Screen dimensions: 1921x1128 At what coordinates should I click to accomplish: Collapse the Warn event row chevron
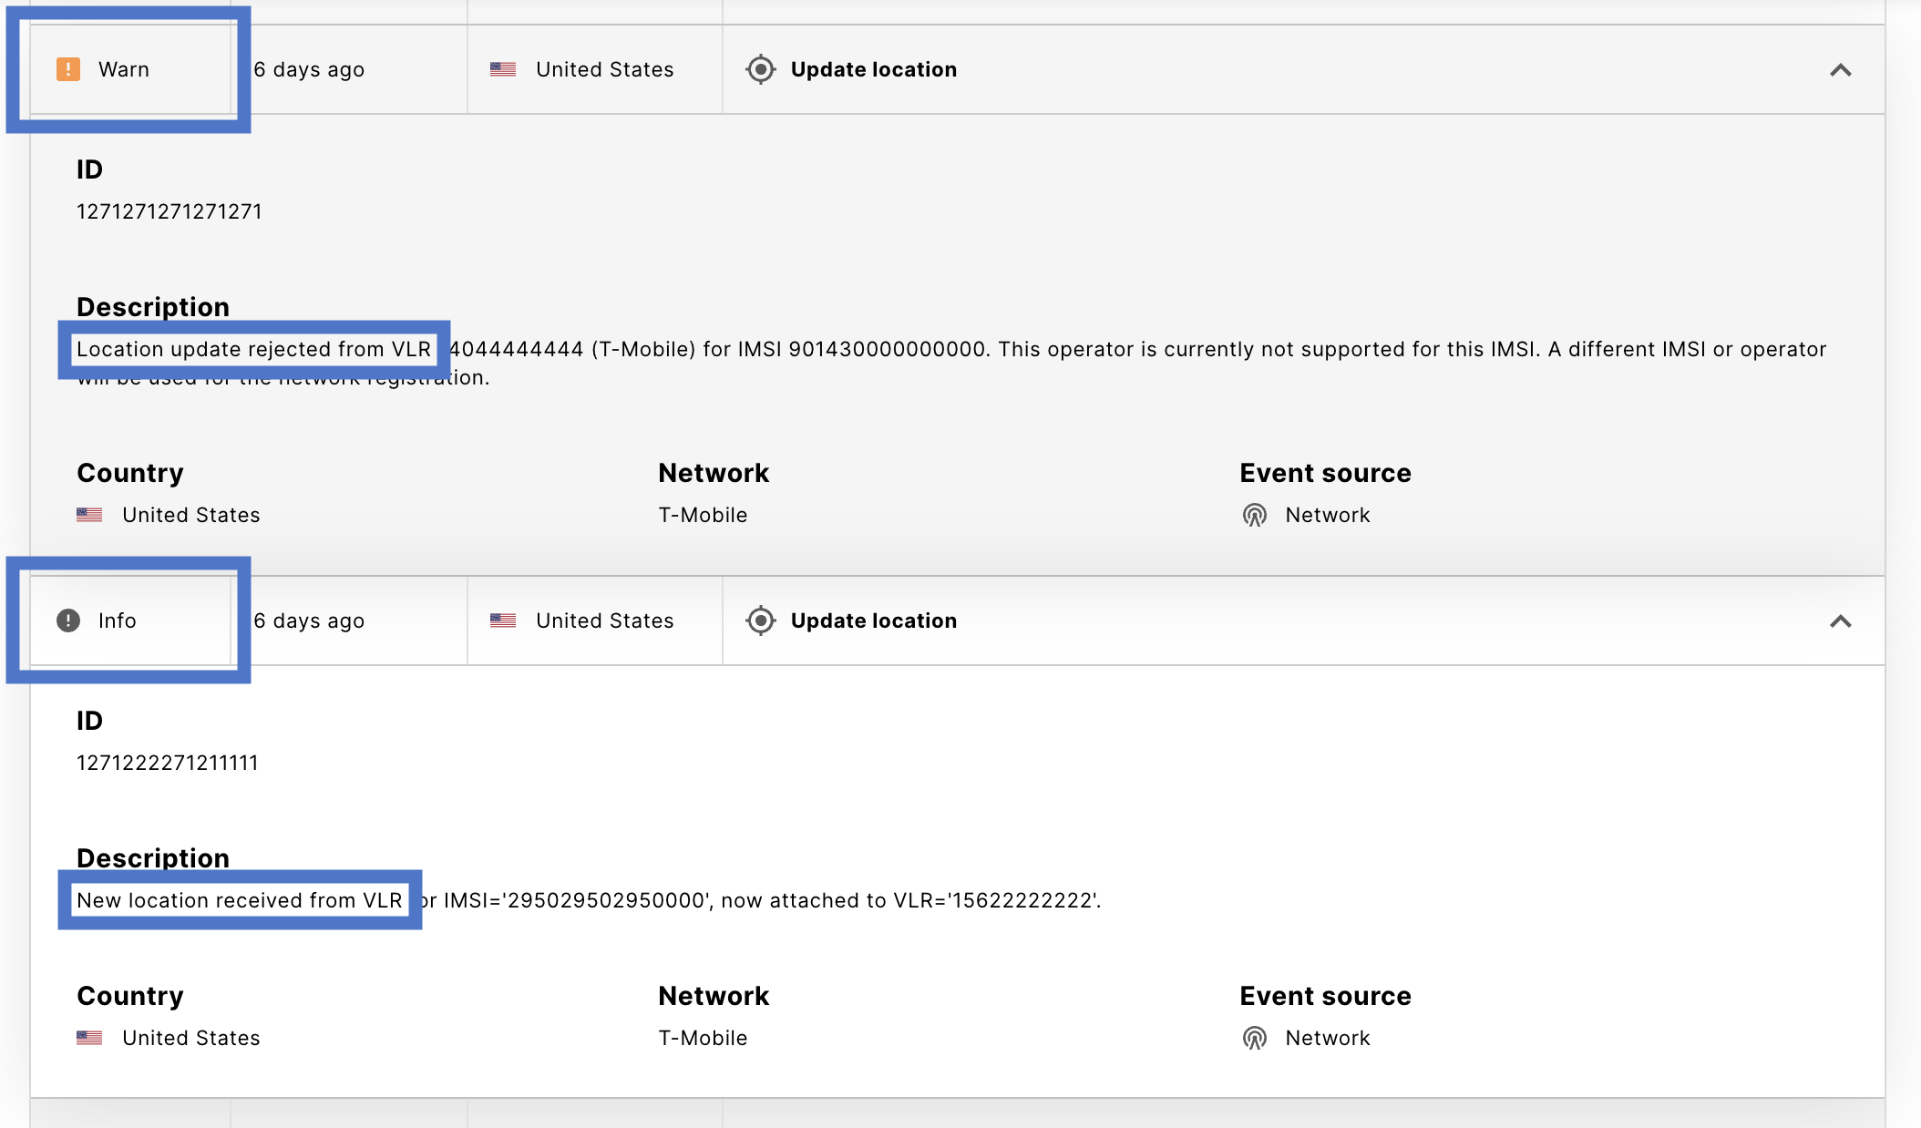coord(1840,70)
